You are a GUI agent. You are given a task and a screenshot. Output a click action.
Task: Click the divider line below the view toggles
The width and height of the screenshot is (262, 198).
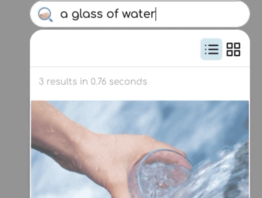[140, 67]
